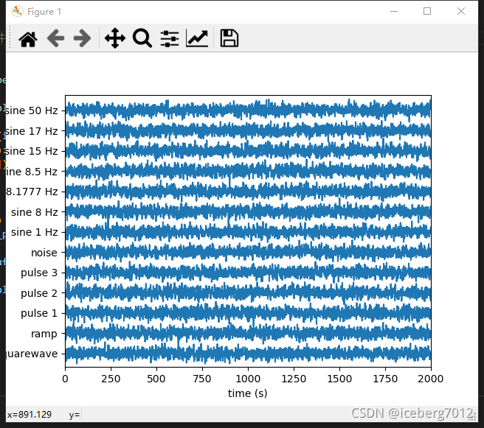Click the x-axis tick label 1000
This screenshot has height=428, width=484.
click(x=248, y=379)
